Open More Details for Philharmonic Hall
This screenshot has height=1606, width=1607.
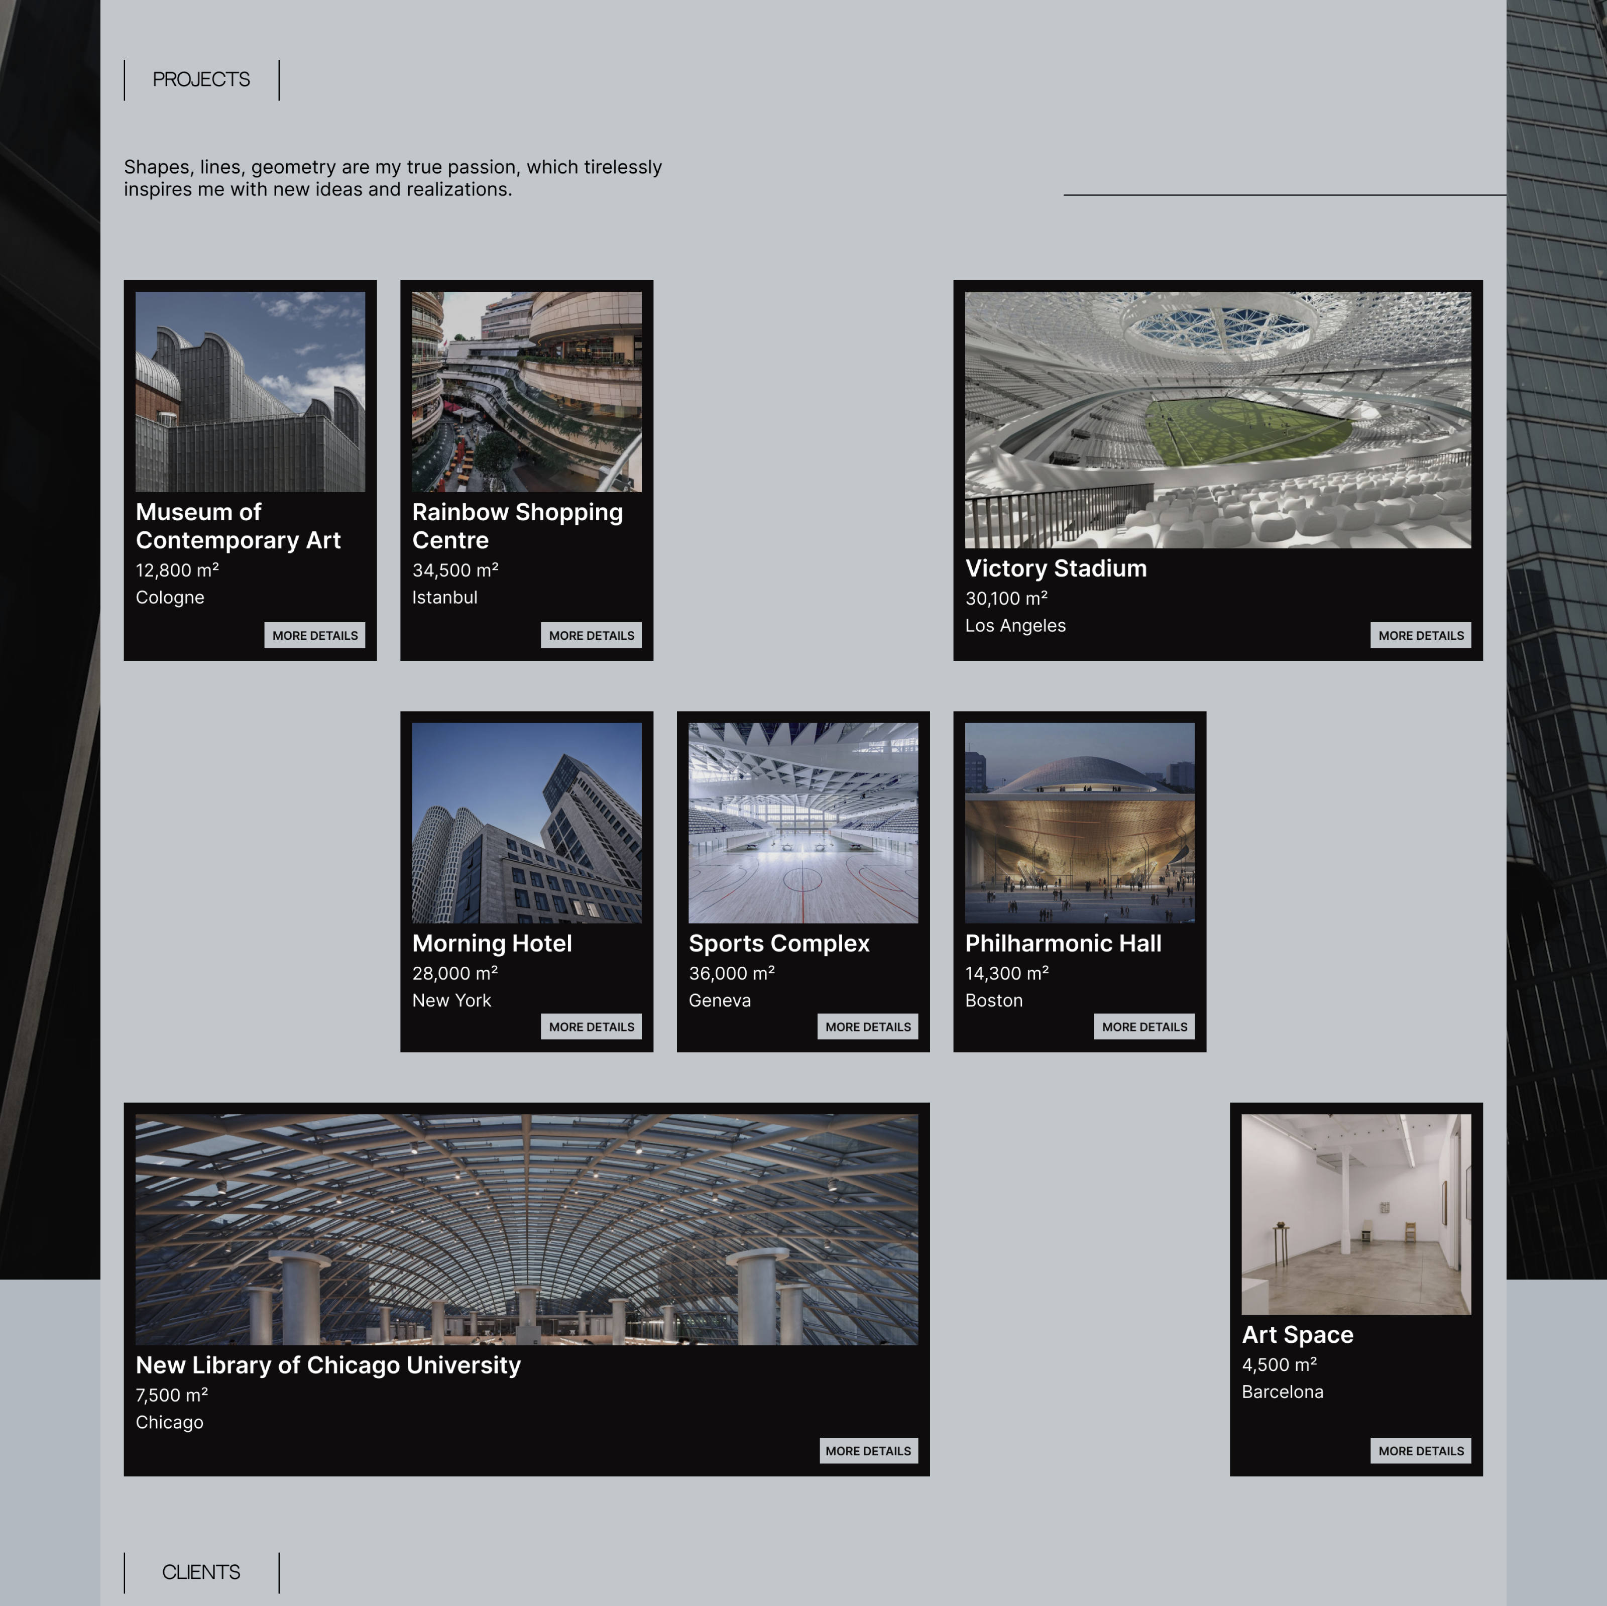(1143, 1026)
